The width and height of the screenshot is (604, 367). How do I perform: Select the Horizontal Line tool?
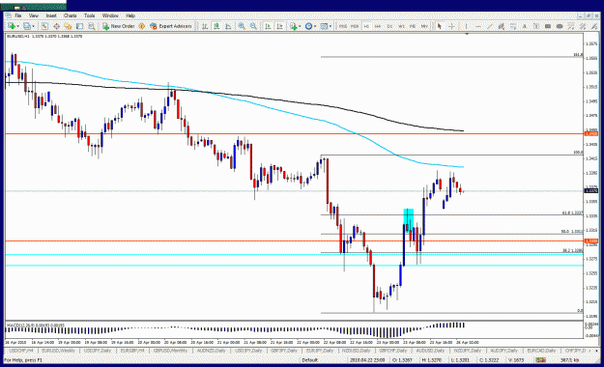[478, 26]
